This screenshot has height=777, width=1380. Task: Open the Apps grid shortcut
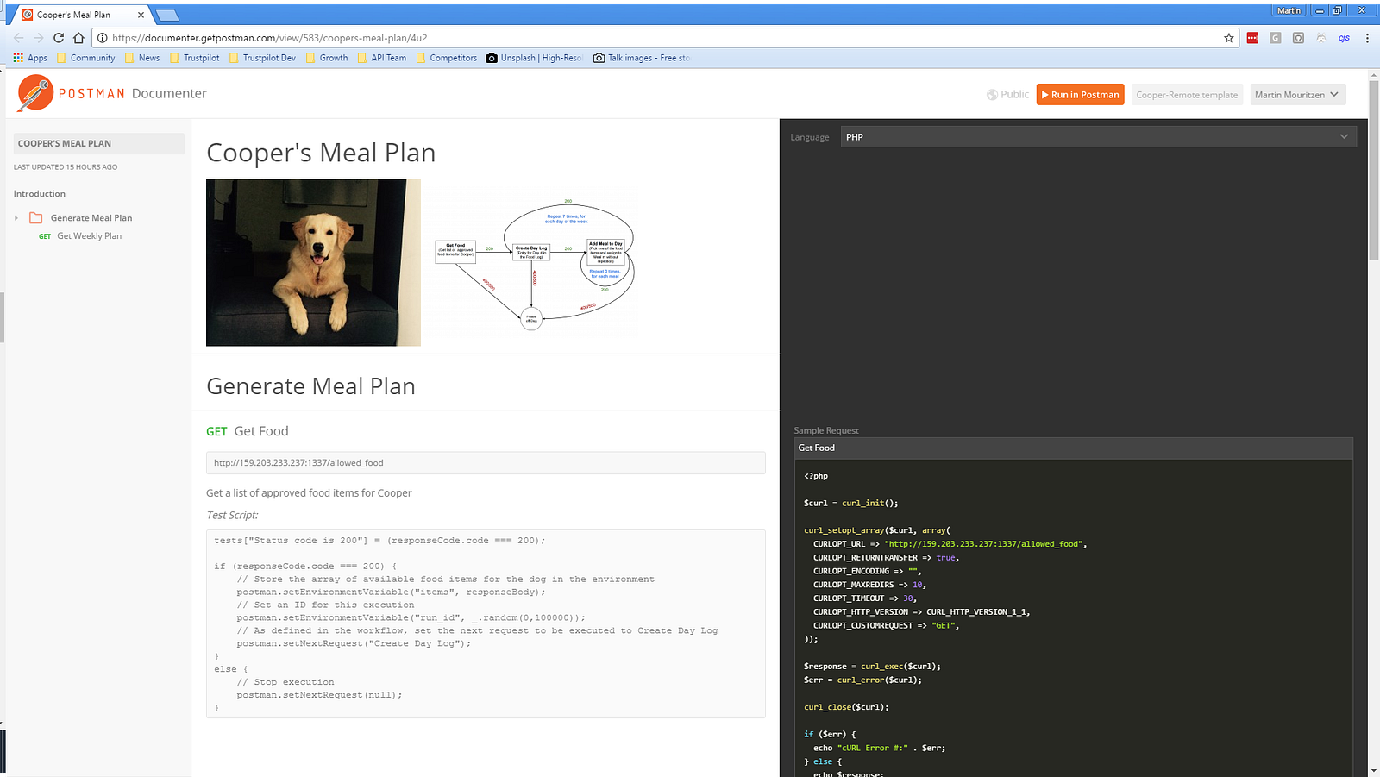coord(30,58)
